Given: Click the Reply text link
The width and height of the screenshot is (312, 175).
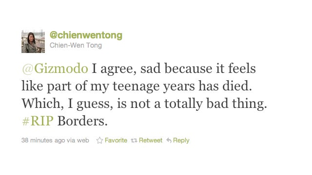Looking at the screenshot, I should click(x=181, y=140).
